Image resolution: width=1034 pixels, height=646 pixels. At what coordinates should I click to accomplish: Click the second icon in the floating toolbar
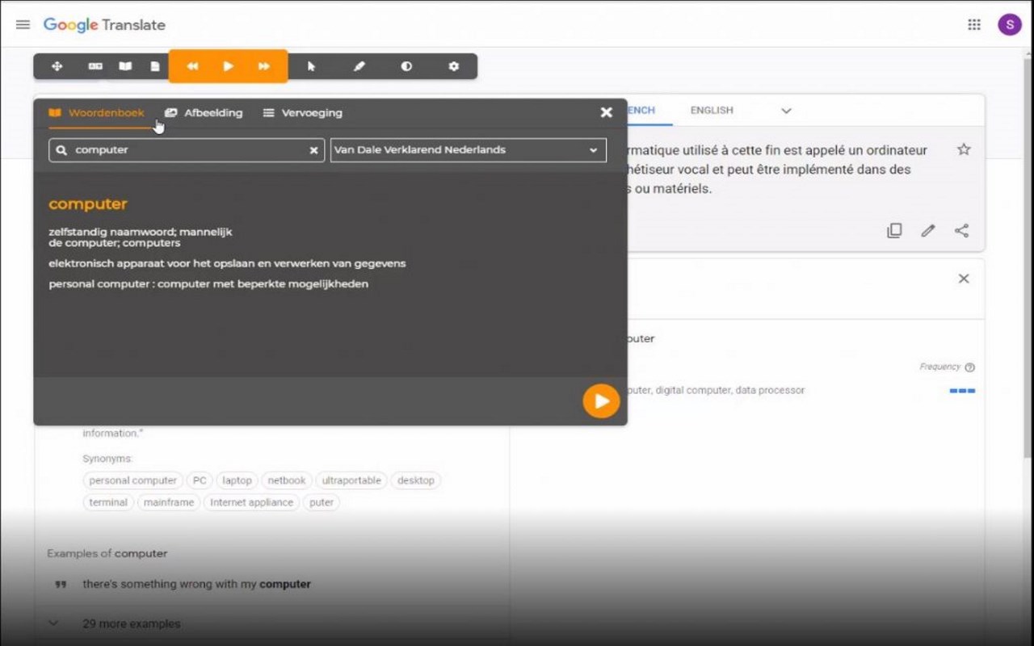[95, 66]
